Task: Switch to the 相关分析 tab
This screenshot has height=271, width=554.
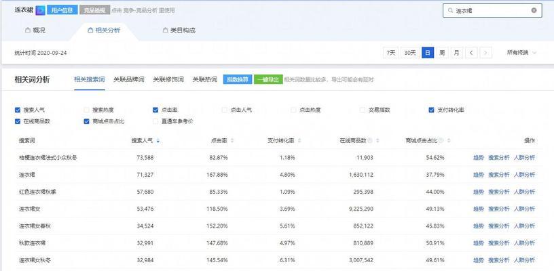Action: click(x=103, y=30)
